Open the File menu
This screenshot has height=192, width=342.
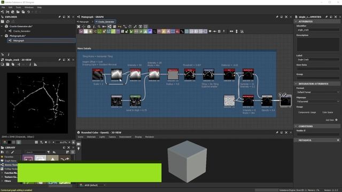click(x=3, y=7)
